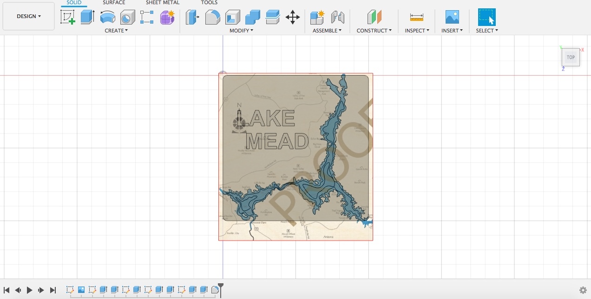Select the Hole tool
The width and height of the screenshot is (591, 299).
(x=127, y=18)
